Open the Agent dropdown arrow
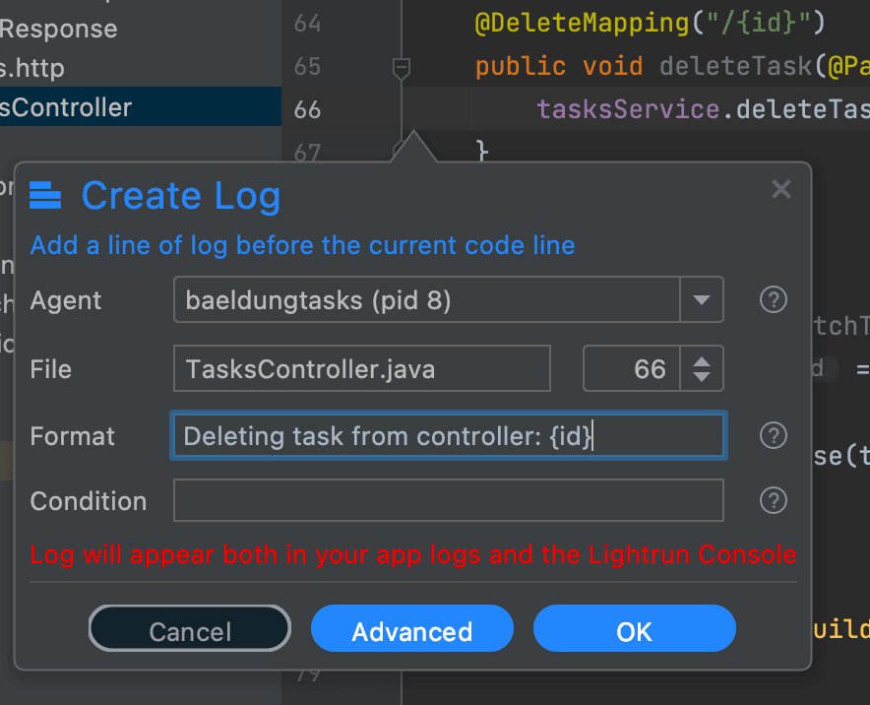Viewport: 870px width, 705px height. (702, 300)
